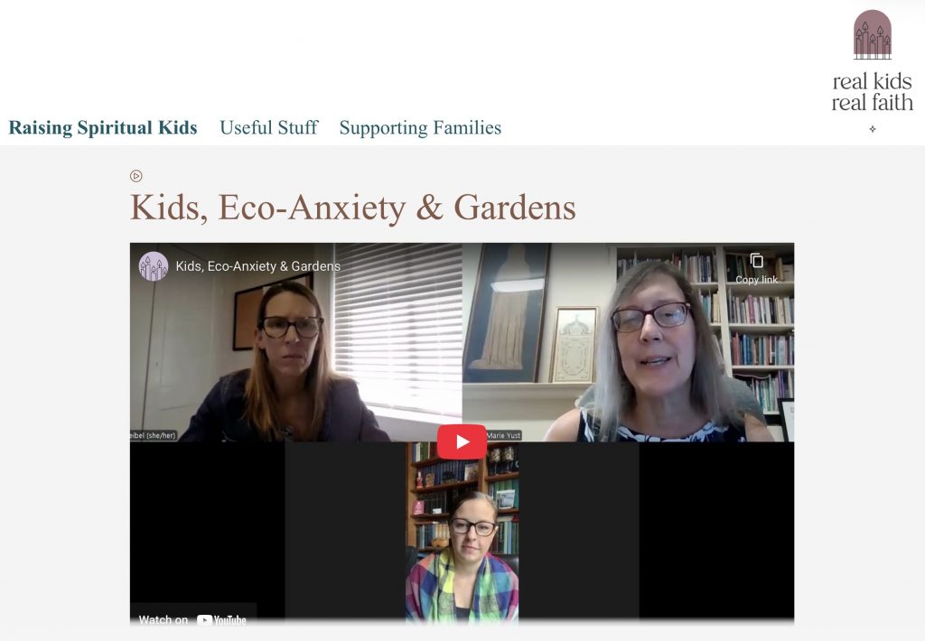Click small sparkle icon below site logo
The height and width of the screenshot is (641, 925).
873,128
